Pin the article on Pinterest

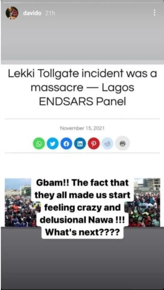[x=94, y=143]
